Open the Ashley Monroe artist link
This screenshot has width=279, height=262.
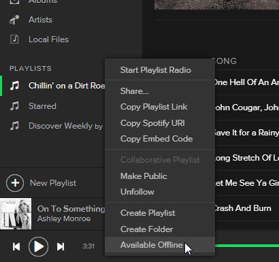[x=64, y=218]
